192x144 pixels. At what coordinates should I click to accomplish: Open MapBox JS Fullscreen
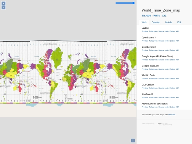(153, 97)
